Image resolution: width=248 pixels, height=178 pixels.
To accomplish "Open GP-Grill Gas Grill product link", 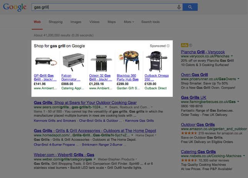I will click(x=45, y=77).
